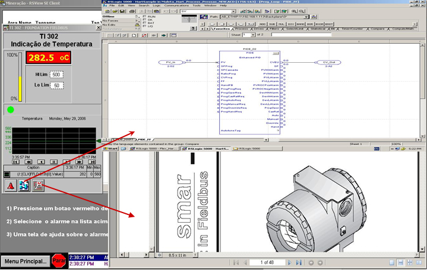Click the red Parar stop sign button
Viewport: 427px width, 270px height.
[59, 261]
